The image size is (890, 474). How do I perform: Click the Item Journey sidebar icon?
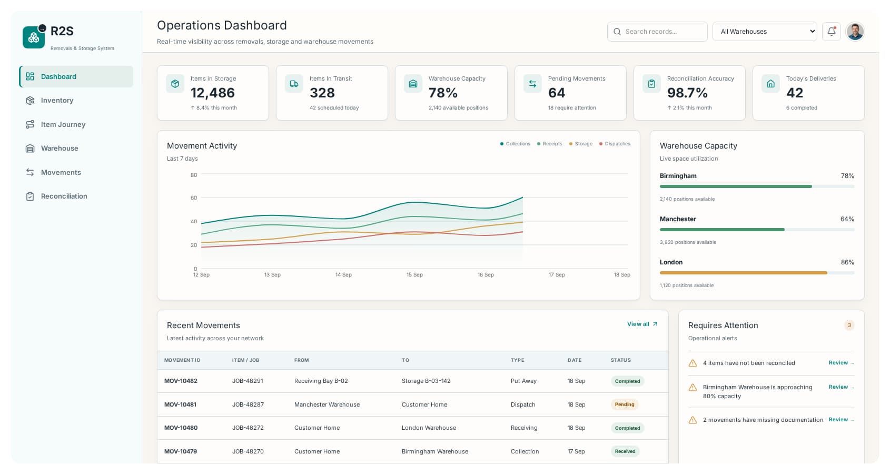pos(30,125)
